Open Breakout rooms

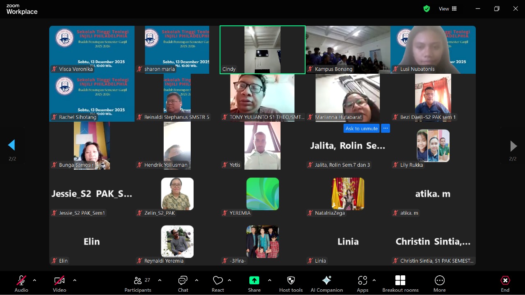pyautogui.click(x=400, y=284)
